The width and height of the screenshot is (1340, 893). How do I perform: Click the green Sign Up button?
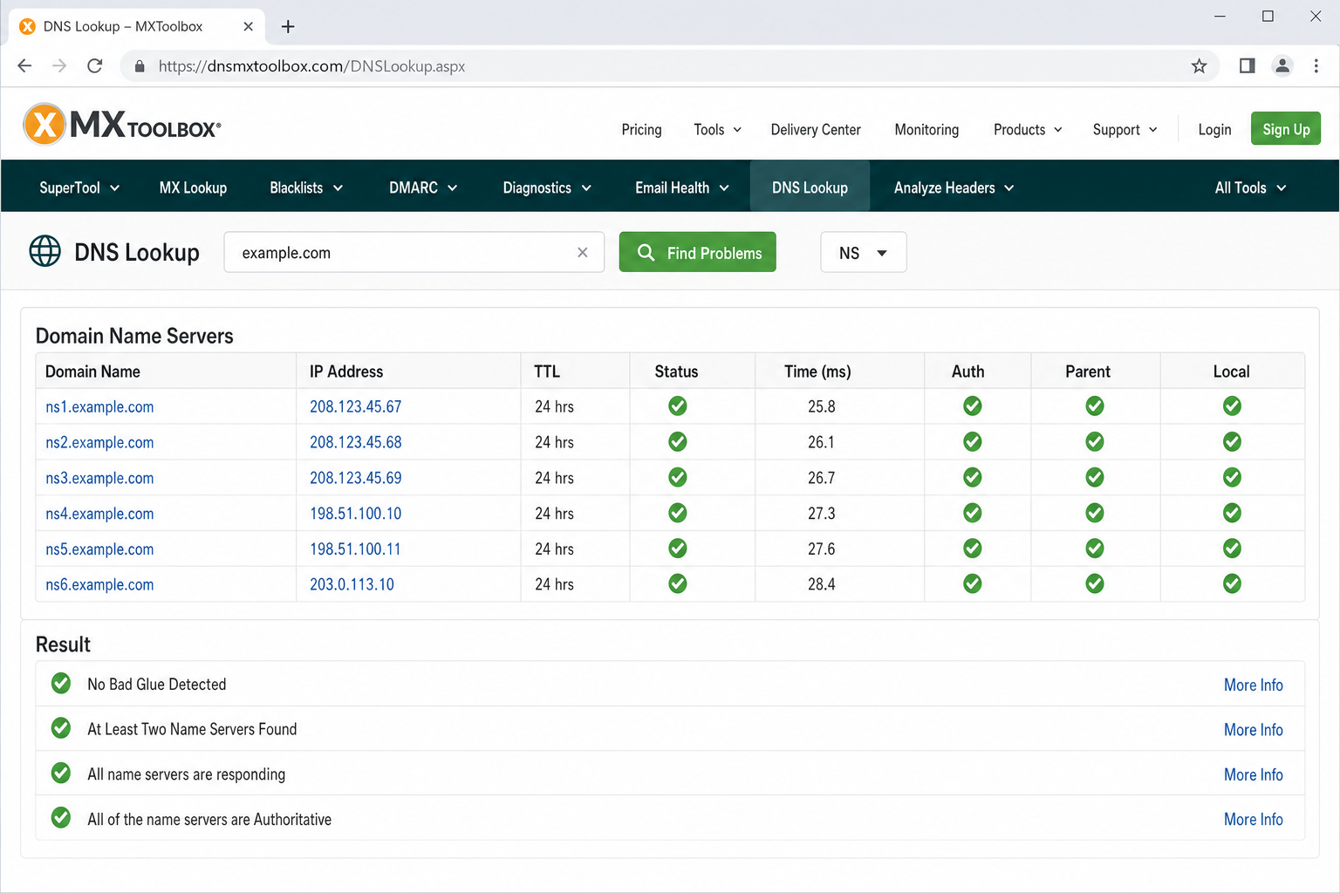pos(1286,128)
